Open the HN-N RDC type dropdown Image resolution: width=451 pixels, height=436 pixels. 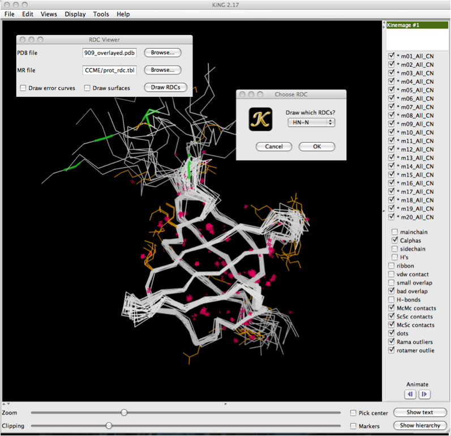click(x=311, y=122)
